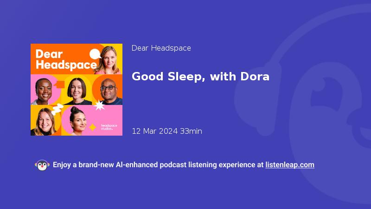The image size is (371, 209).
Task: Select the episode title "Good Sleep, with Dora"
Action: point(200,77)
